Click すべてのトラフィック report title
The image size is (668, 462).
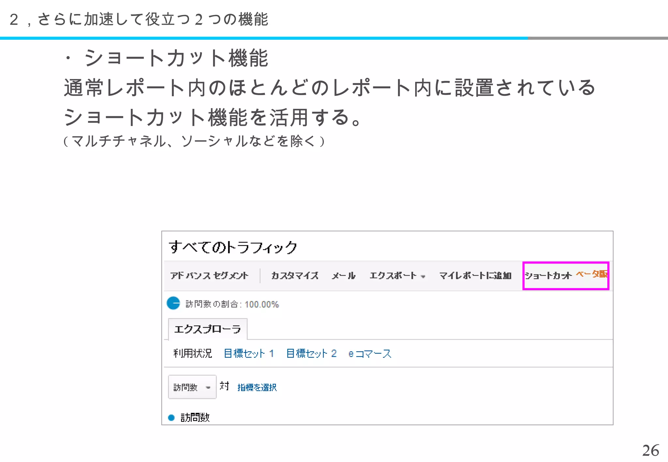(233, 247)
